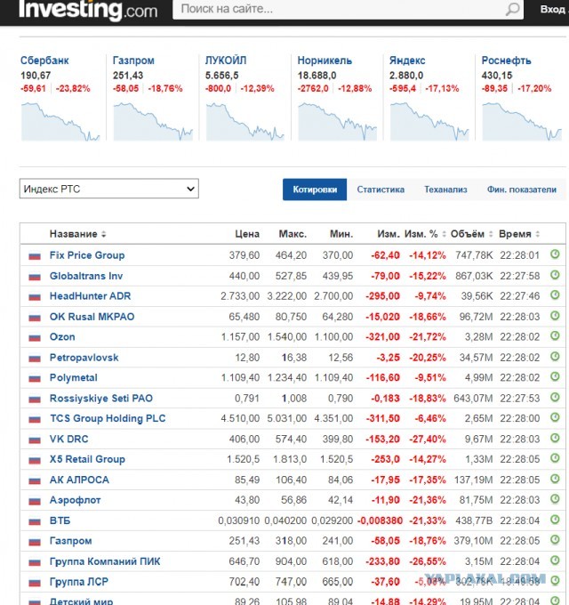Image resolution: width=569 pixels, height=605 pixels.
Task: Click the clock icon in Globaltrans Inv row
Action: (555, 275)
